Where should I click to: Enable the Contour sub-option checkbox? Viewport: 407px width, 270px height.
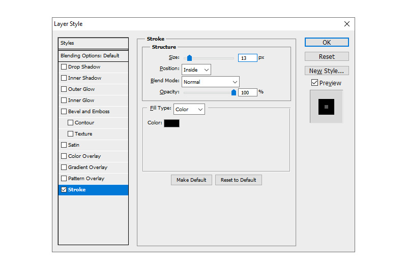70,123
